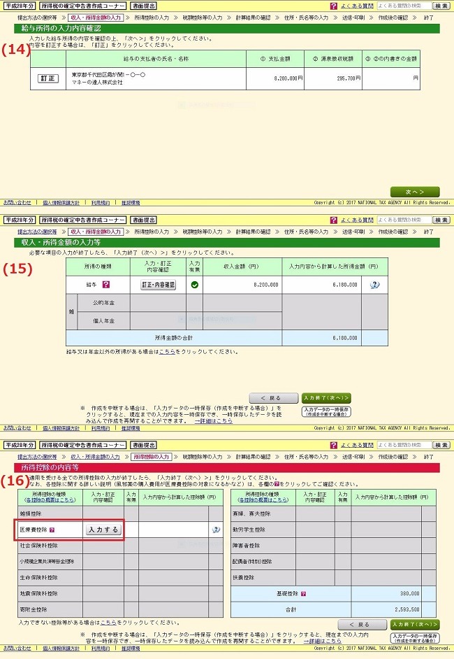
Task: Click 入力終了(次へ)> on the 所得控除の内容等 screen
Action: pyautogui.click(x=415, y=625)
